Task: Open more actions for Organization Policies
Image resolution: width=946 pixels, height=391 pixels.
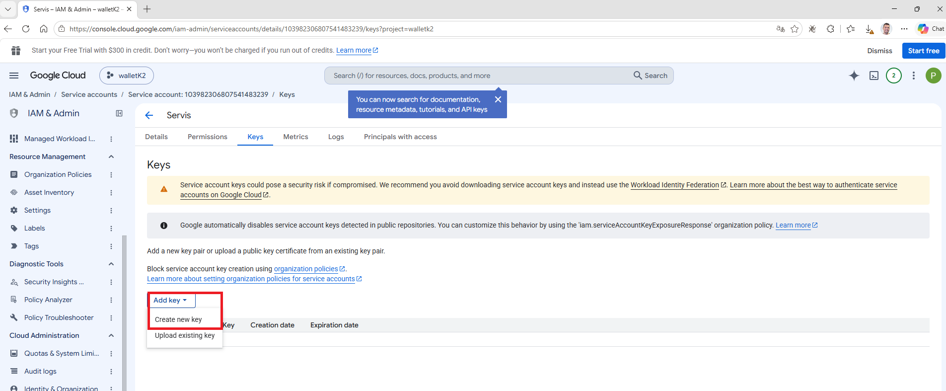Action: [x=111, y=175]
